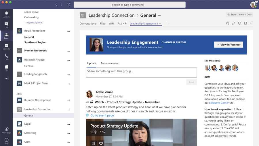The width and height of the screenshot is (259, 146).
Task: Open the Activity feed in sidebar
Action: pos(6,14)
